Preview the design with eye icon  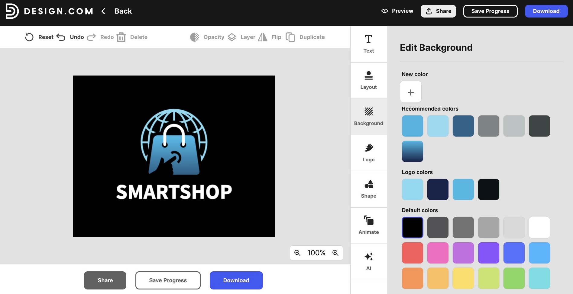[385, 11]
